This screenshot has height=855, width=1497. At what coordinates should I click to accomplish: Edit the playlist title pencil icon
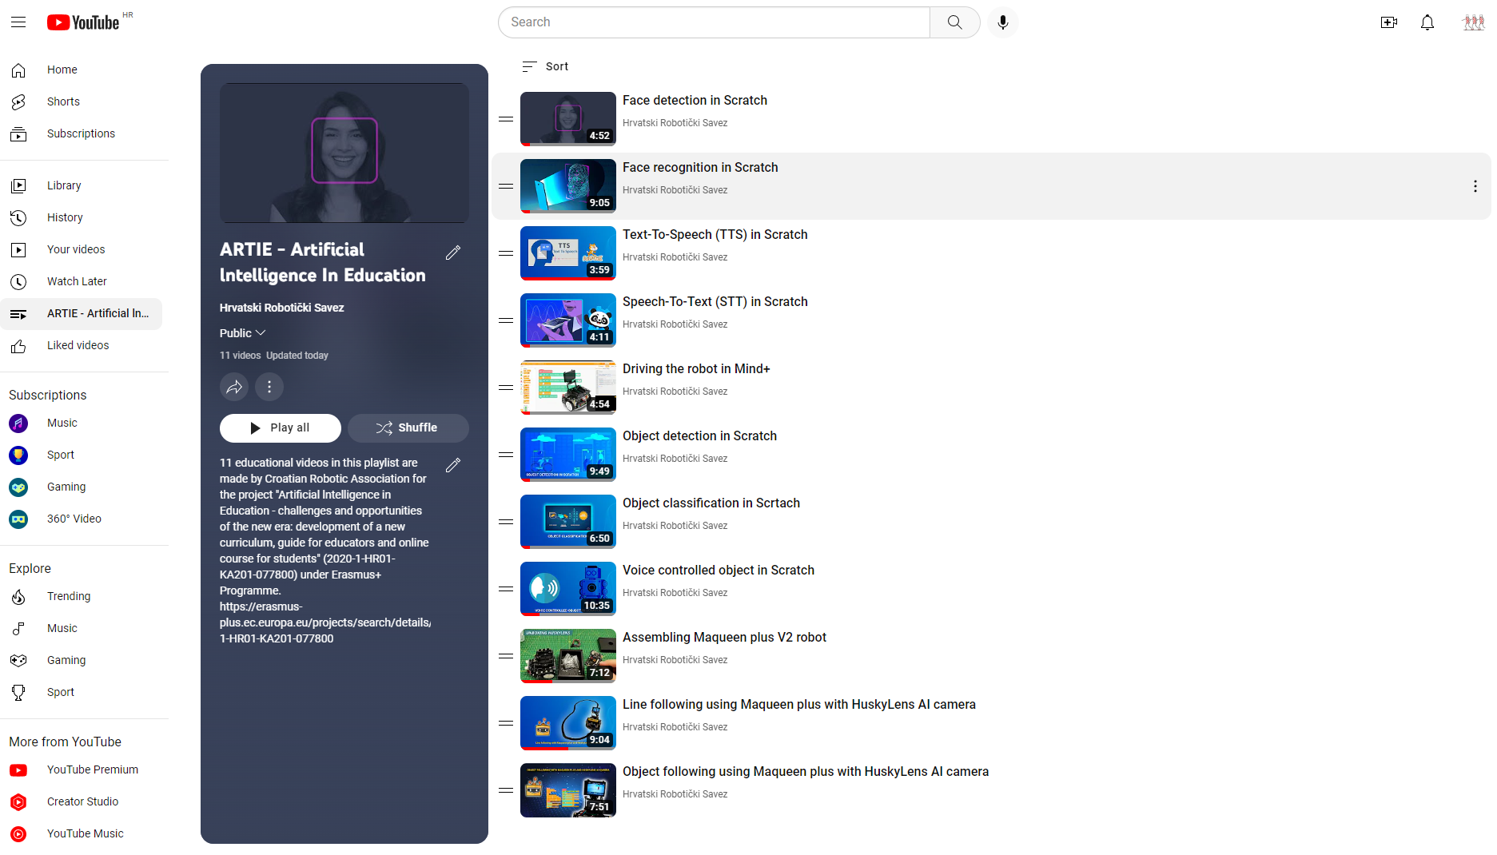453,253
